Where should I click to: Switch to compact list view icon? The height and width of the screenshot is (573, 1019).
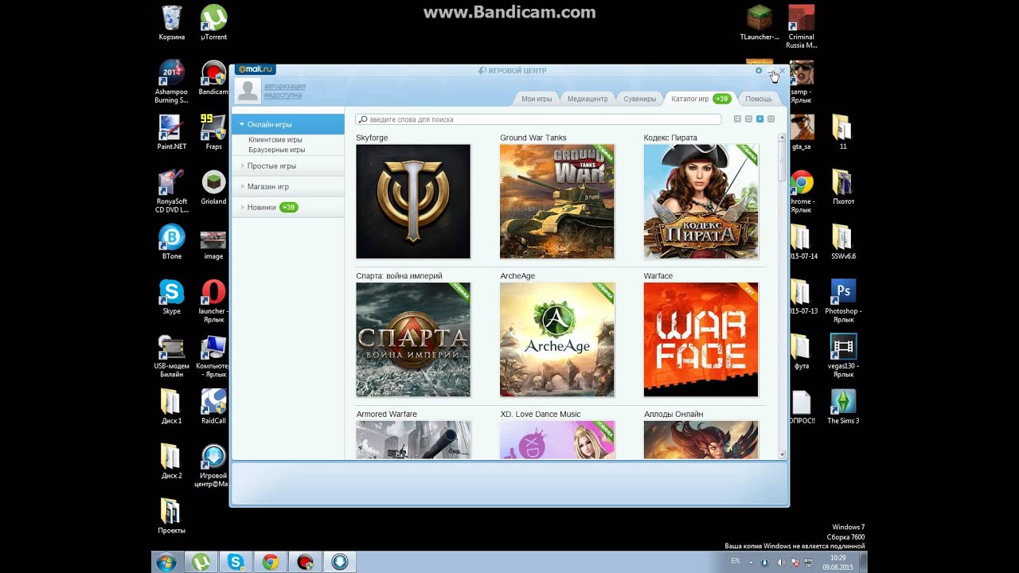[x=748, y=119]
